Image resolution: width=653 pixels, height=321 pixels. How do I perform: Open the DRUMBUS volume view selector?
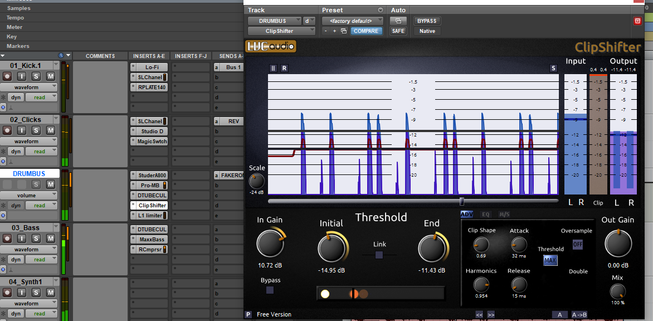click(x=29, y=195)
